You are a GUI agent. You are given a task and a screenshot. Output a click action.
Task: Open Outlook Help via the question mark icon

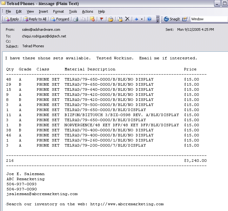pyautogui.click(x=149, y=19)
